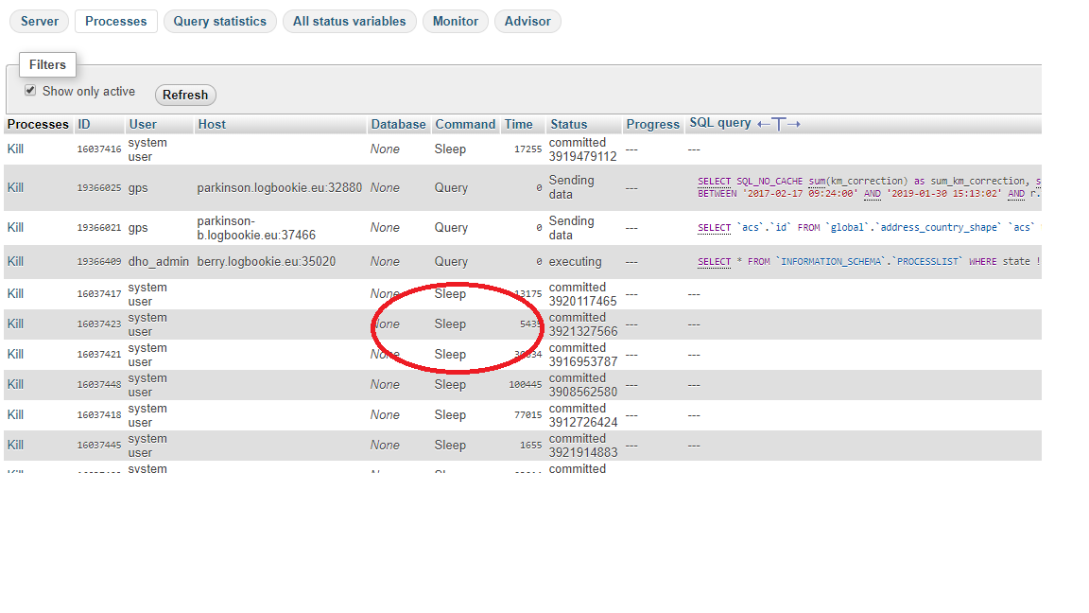Kill process 16037445
The height and width of the screenshot is (613, 1089).
coord(15,445)
